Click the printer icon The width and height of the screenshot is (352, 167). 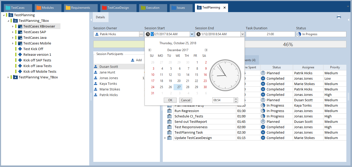[339, 17]
